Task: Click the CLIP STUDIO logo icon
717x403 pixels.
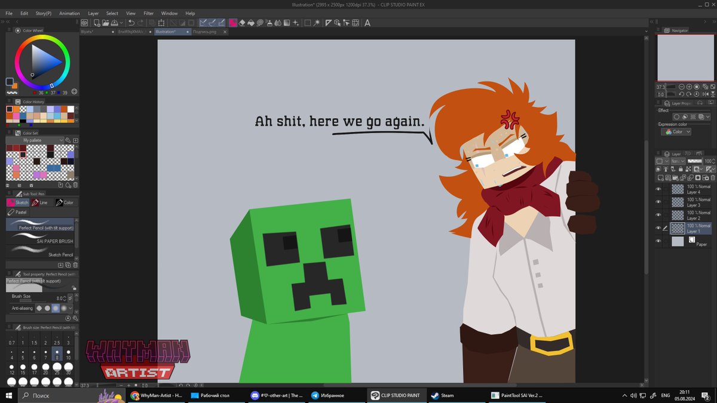Action: 84,23
